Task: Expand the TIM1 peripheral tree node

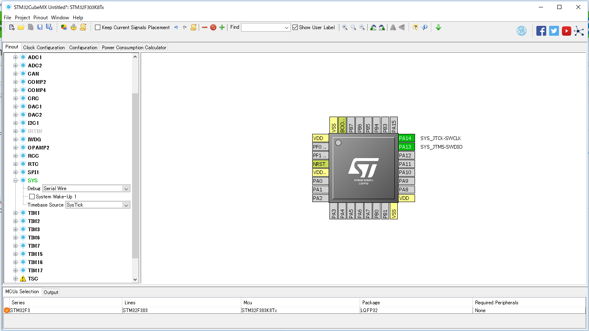Action: tap(15, 213)
